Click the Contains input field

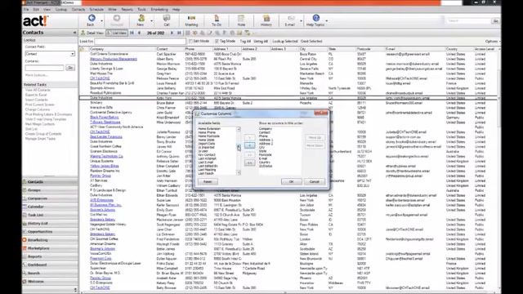click(44, 68)
